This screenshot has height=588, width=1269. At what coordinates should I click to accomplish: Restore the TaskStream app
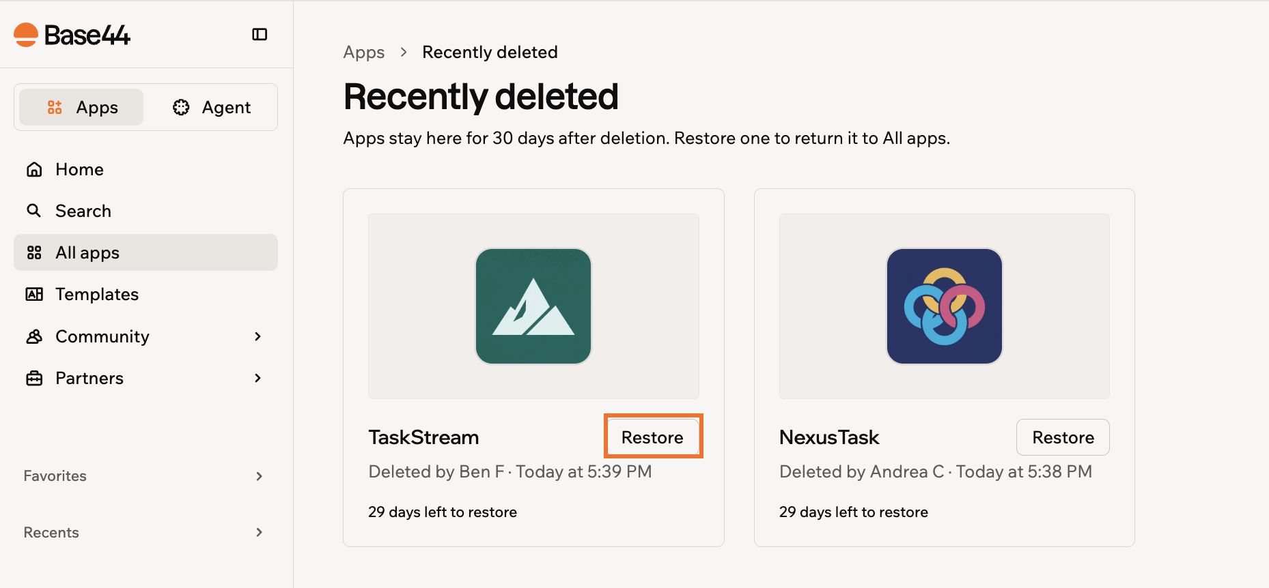(652, 437)
